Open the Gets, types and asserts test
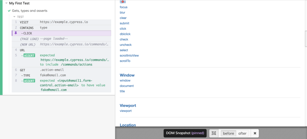The height and width of the screenshot is (139, 307). tap(30, 11)
